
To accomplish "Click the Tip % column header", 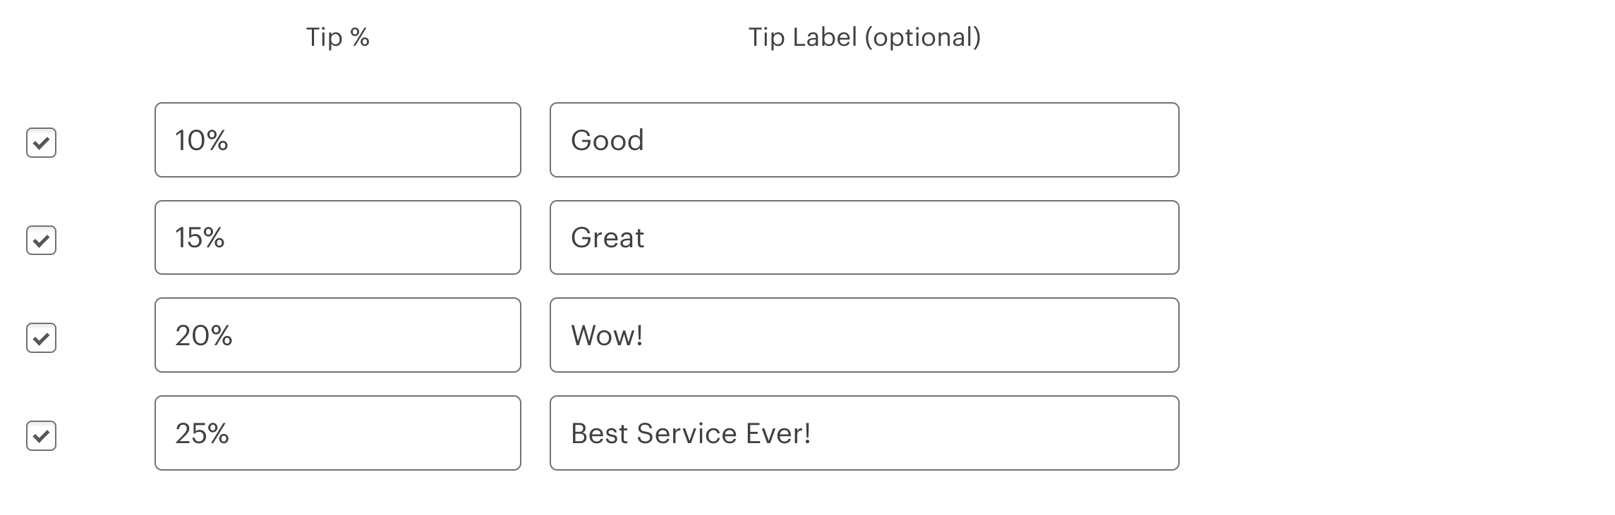I will click(x=338, y=37).
